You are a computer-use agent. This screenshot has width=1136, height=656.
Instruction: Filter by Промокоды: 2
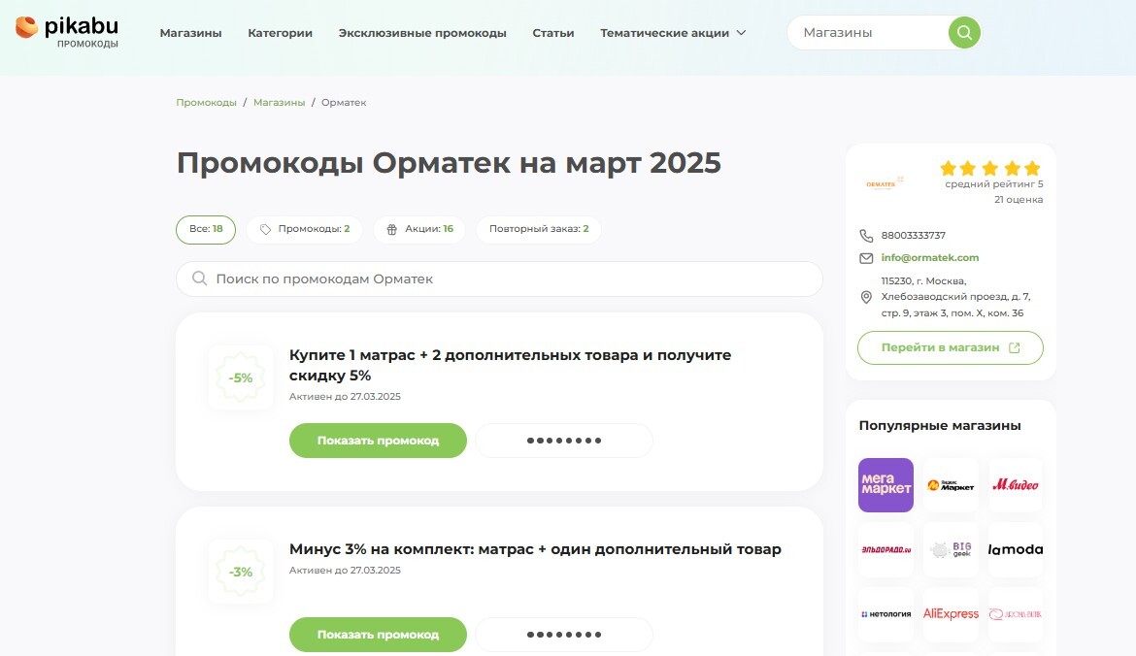coord(304,229)
